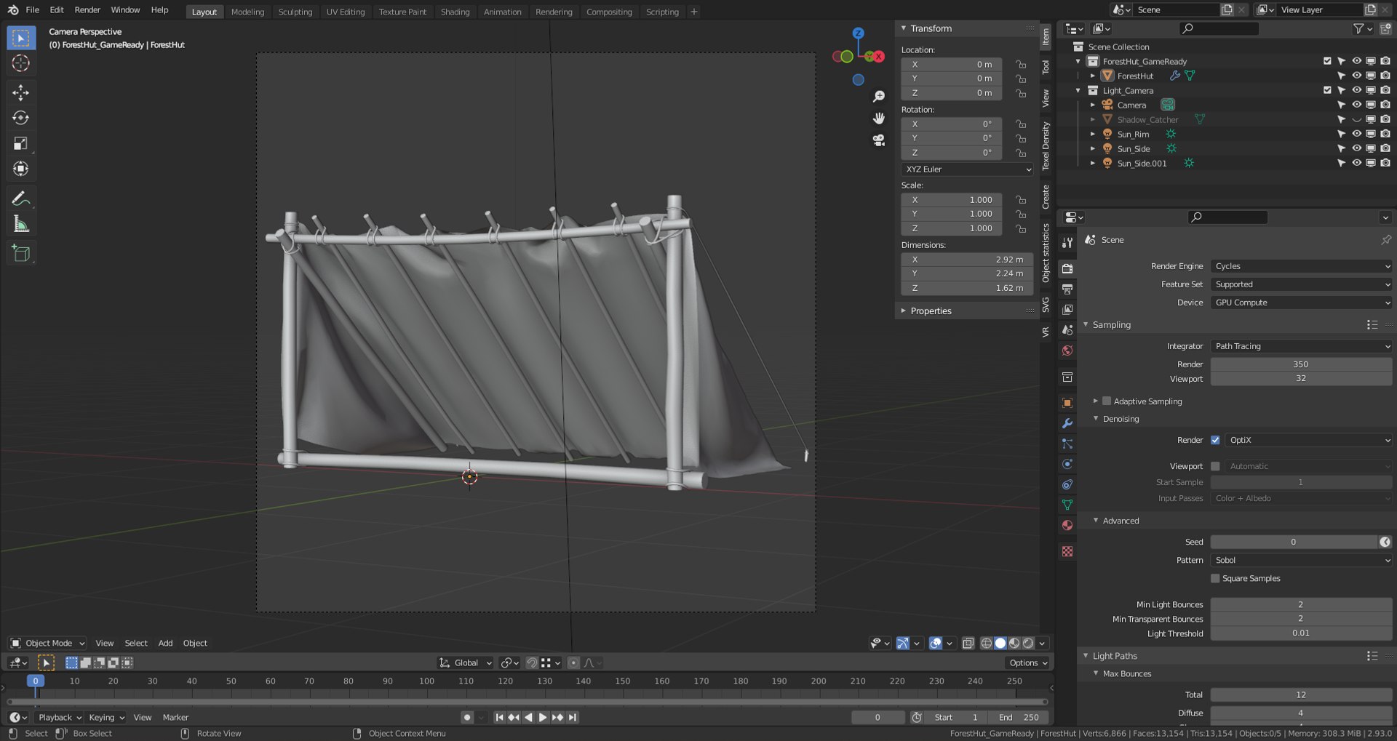Click the timeline End frame field
Screen dimensions: 1397x741
click(1020, 717)
